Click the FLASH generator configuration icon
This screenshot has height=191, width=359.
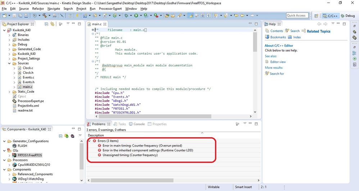click(14, 146)
